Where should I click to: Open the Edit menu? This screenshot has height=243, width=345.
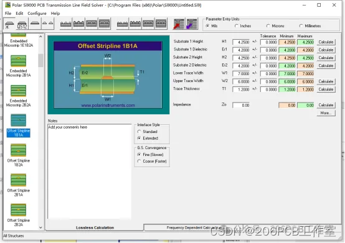19,14
